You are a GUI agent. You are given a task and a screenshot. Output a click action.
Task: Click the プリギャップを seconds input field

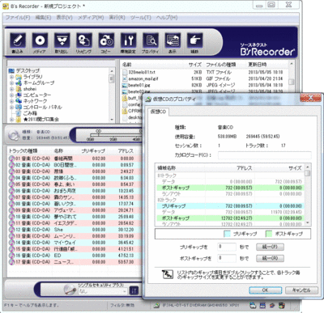pos(227,247)
